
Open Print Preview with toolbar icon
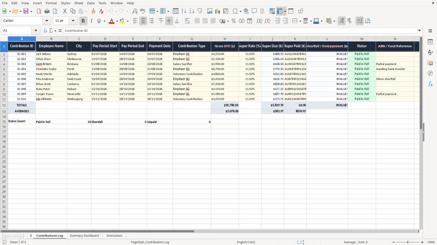[x=54, y=11]
